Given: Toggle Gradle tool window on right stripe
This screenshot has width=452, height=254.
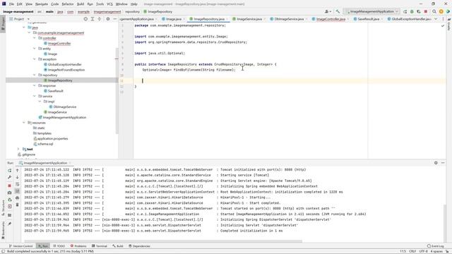Looking at the screenshot, I should 449,25.
